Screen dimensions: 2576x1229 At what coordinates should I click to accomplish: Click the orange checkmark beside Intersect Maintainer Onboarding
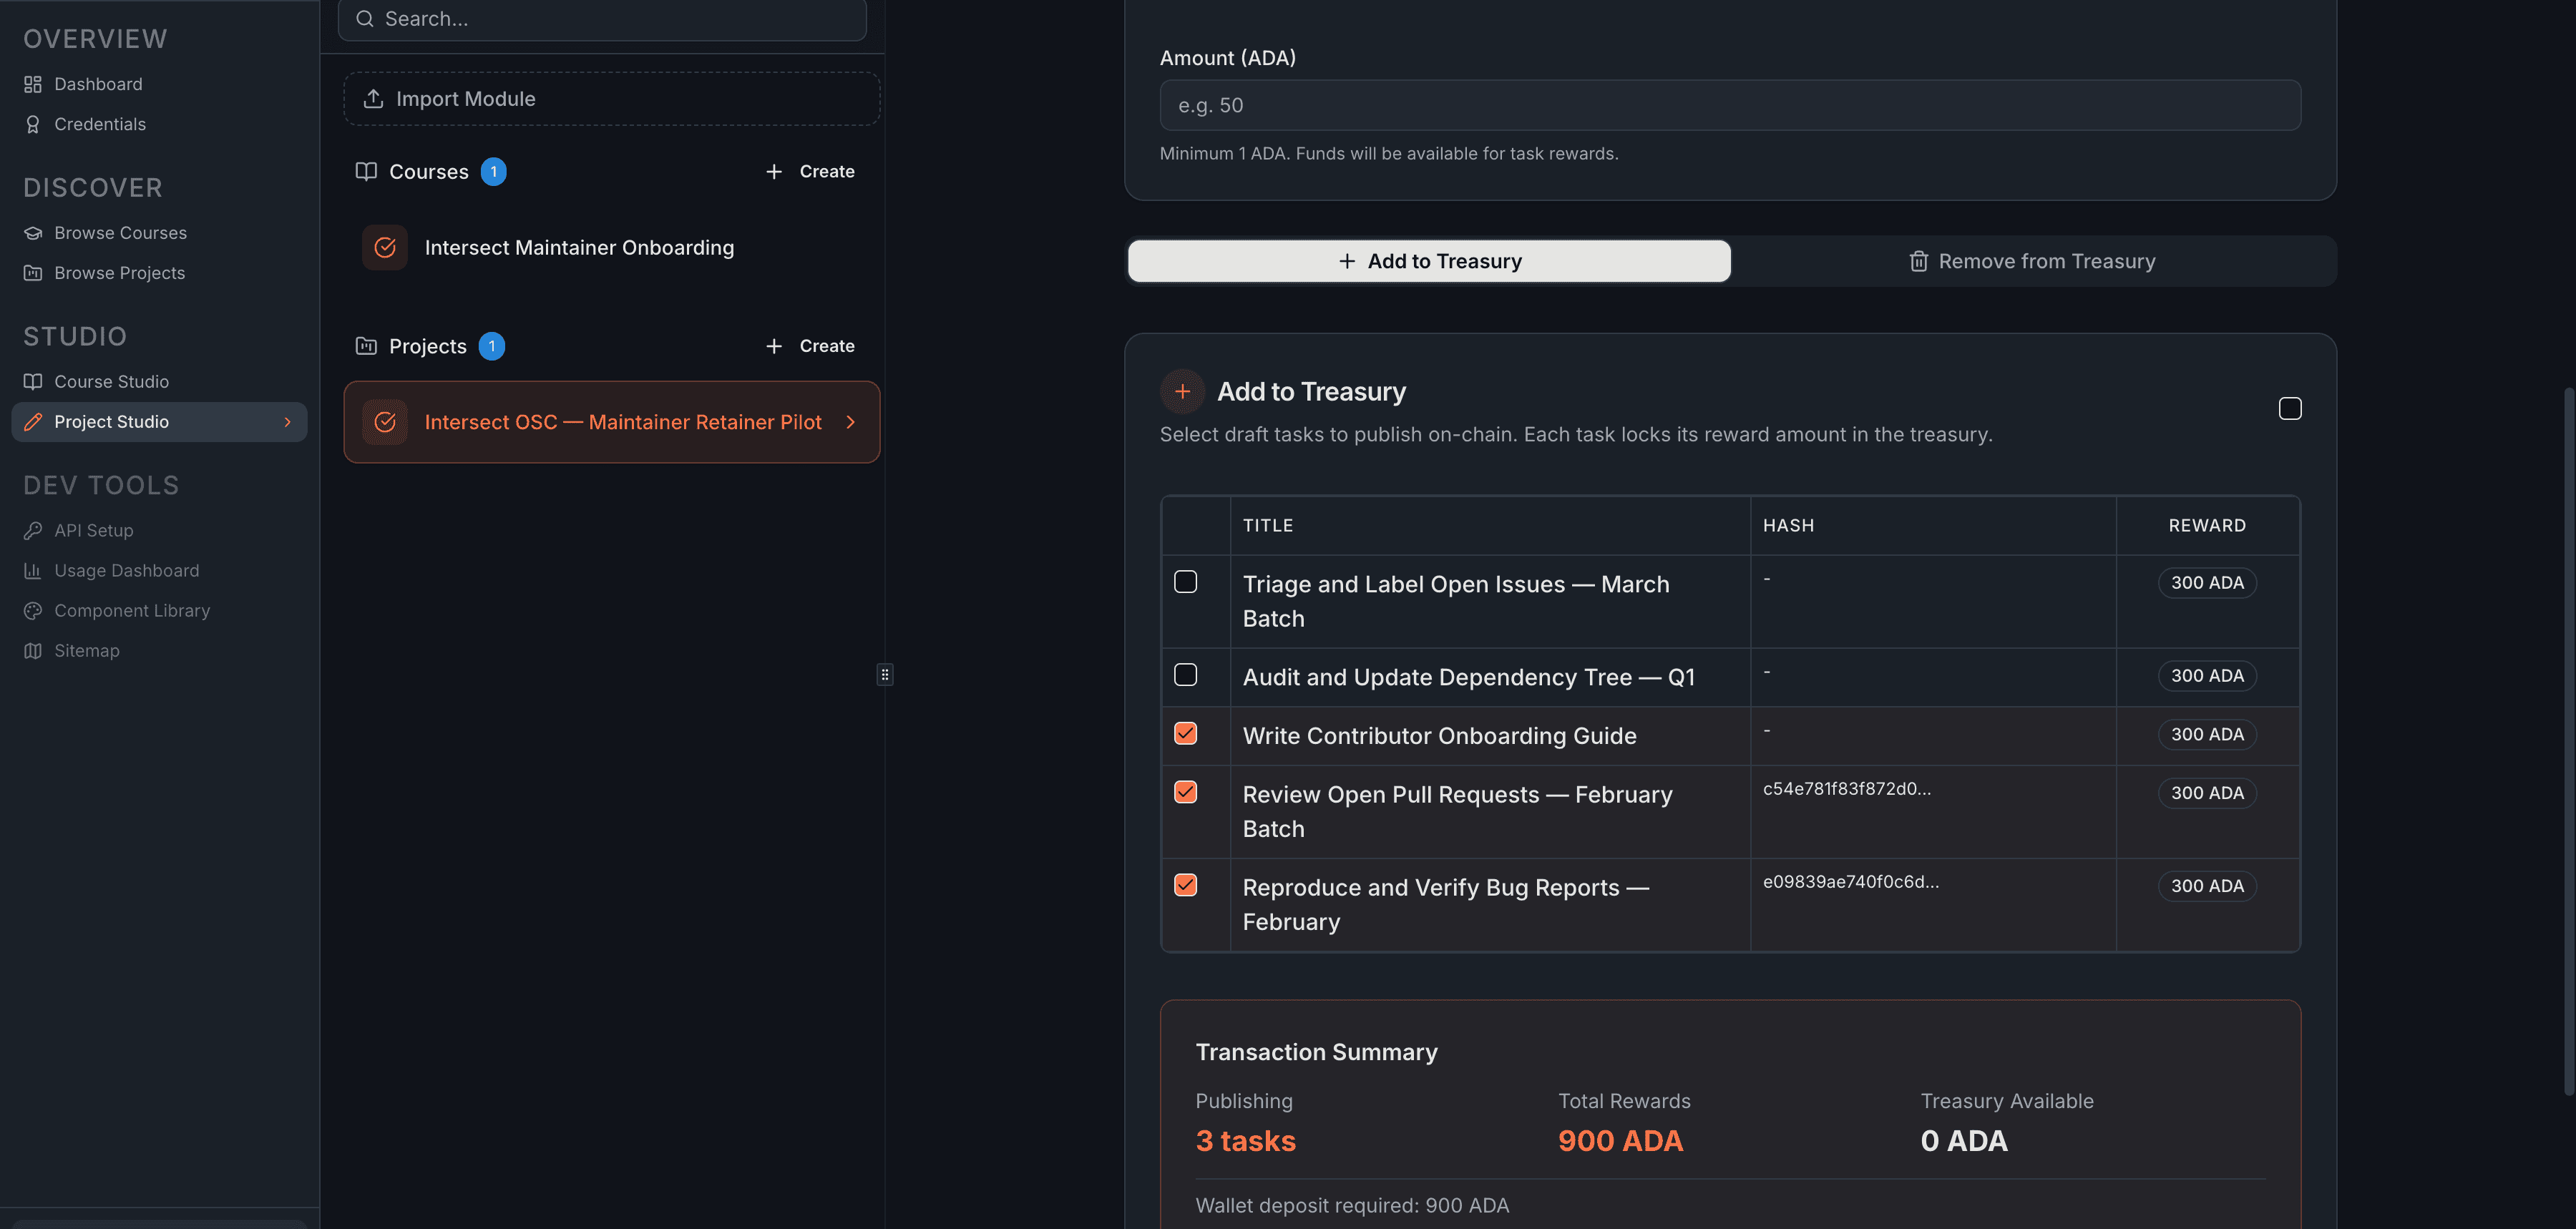click(x=384, y=247)
